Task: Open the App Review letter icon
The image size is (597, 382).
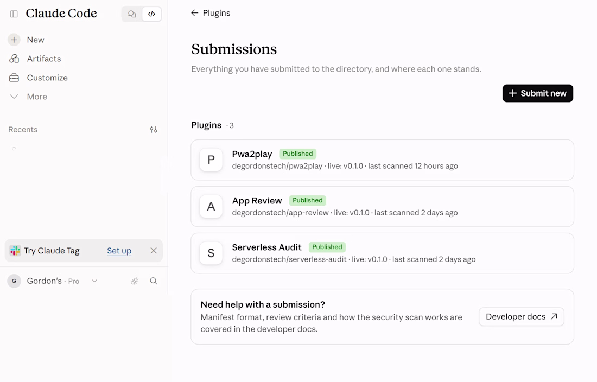Action: point(211,206)
